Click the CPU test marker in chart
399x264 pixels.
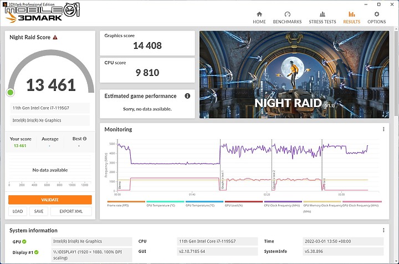[324, 184]
